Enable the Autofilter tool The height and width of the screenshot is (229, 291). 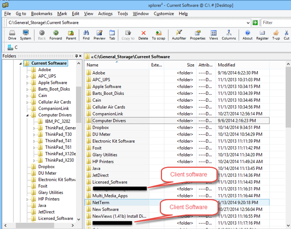click(x=179, y=35)
